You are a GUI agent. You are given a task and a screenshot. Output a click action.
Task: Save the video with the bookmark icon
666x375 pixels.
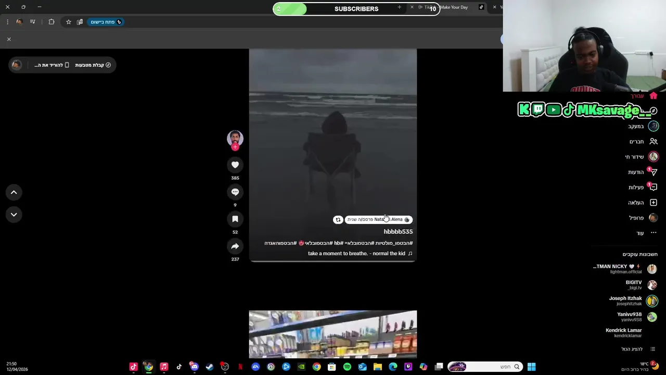coord(235,219)
